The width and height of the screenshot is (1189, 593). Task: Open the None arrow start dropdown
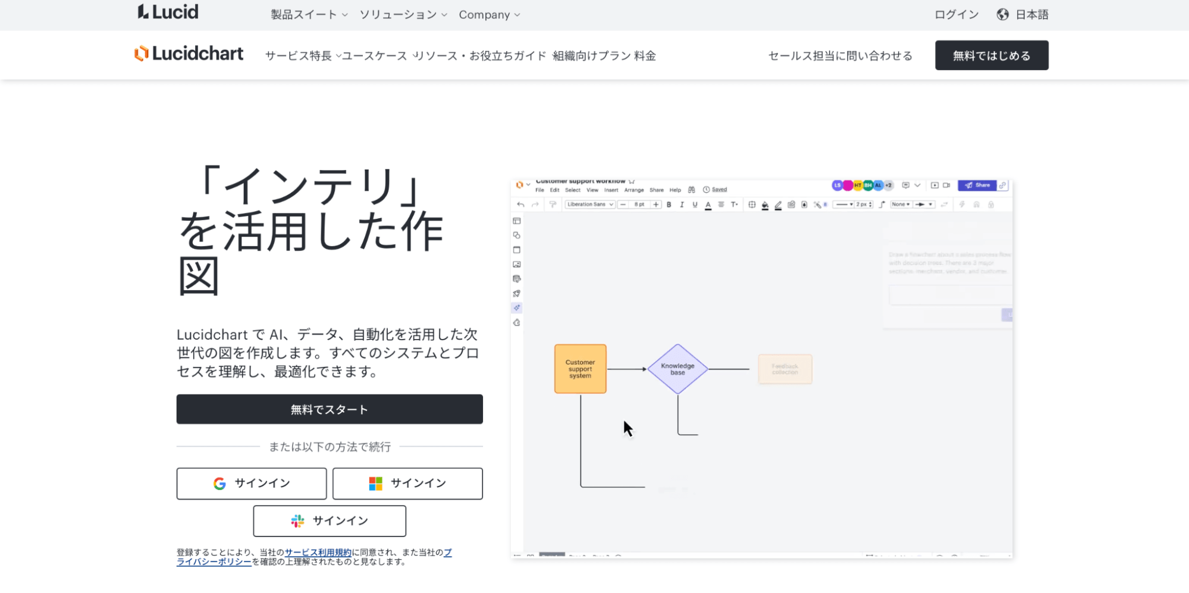901,205
